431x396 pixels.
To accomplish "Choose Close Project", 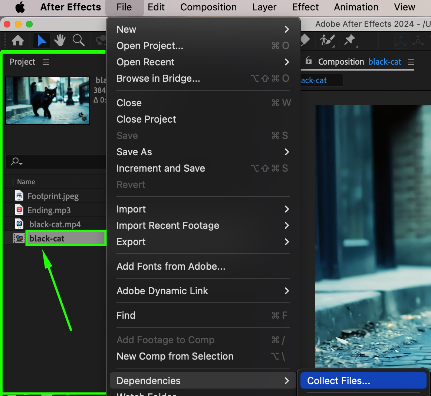I will tap(203, 119).
